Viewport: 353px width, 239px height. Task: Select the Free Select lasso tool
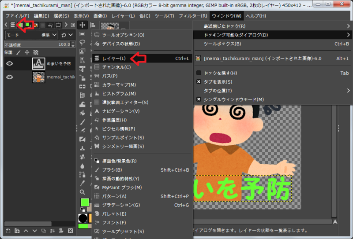pyautogui.click(x=82, y=42)
